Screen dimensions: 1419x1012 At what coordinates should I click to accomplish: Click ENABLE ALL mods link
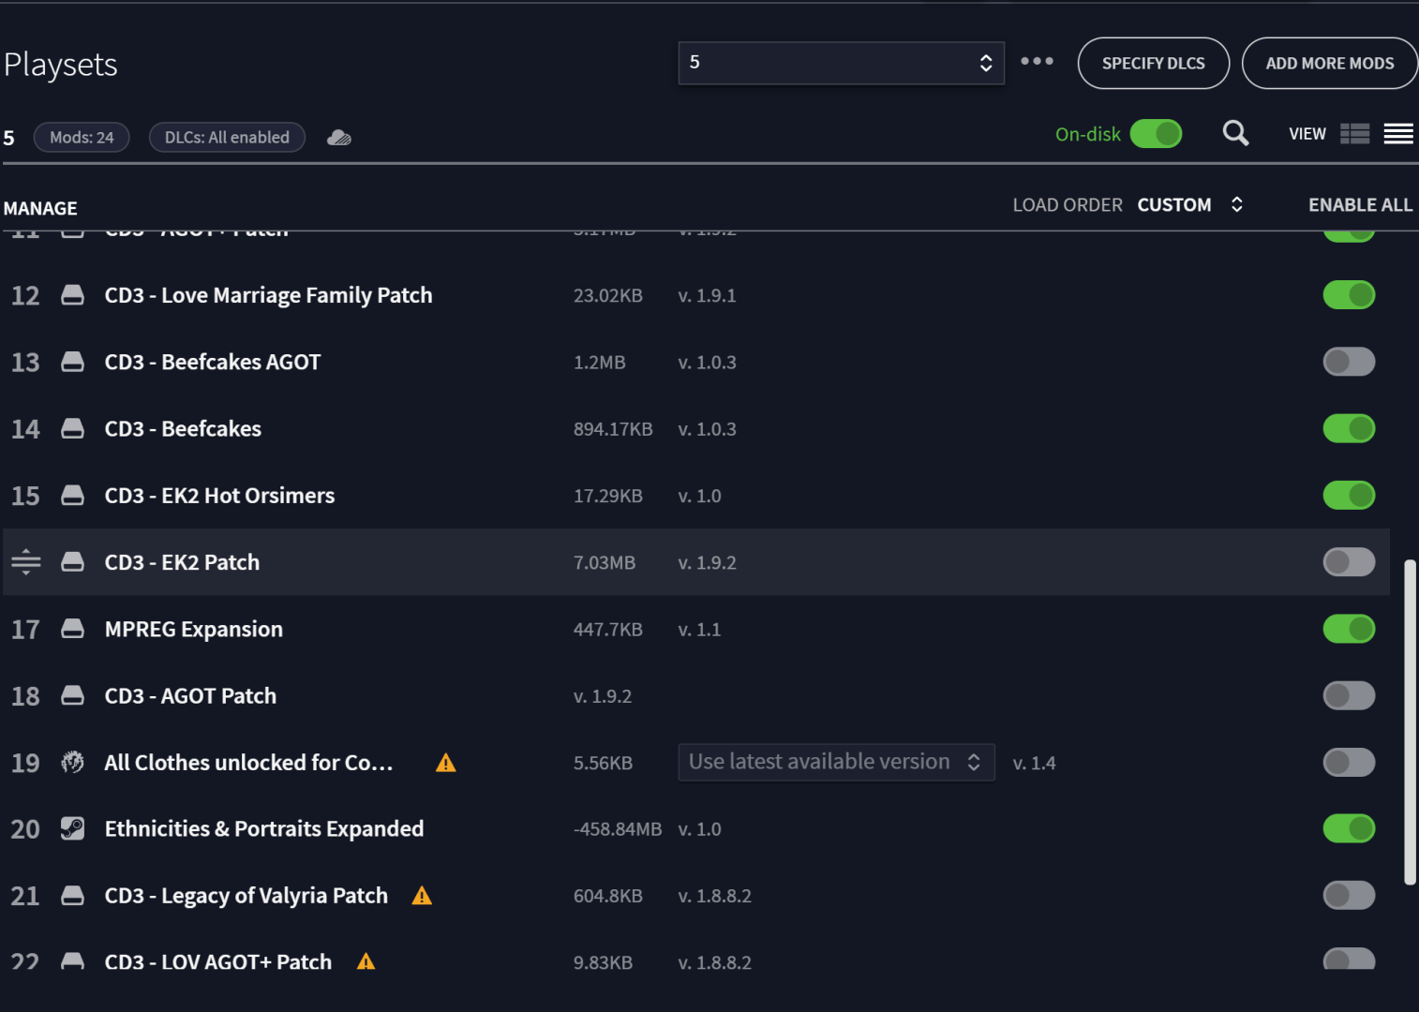tap(1360, 204)
